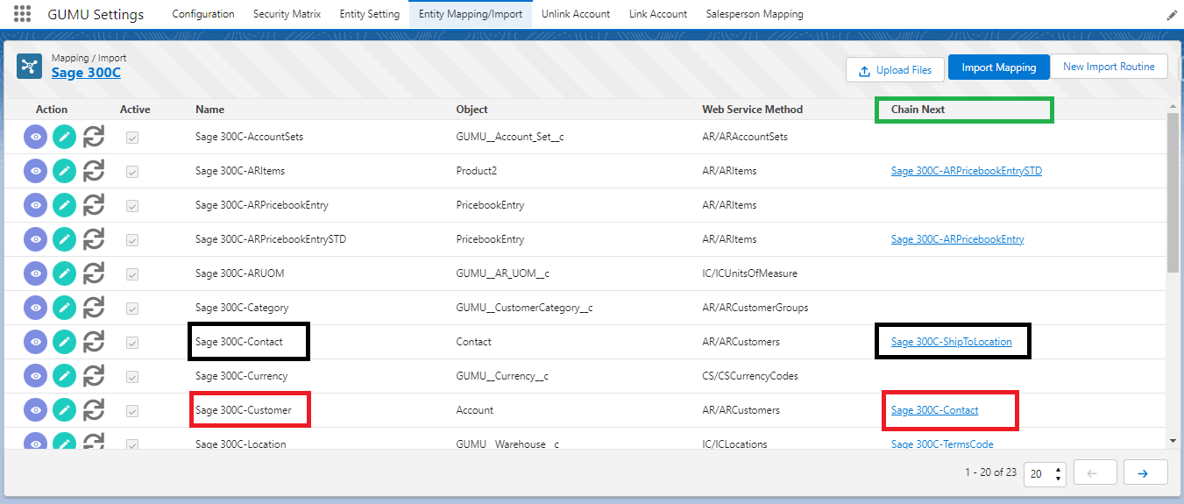The image size is (1184, 504).
Task: Click the Import Mapping button
Action: pyautogui.click(x=998, y=67)
